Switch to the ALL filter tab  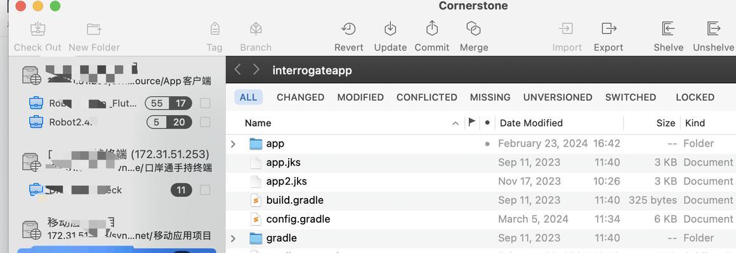click(x=248, y=97)
